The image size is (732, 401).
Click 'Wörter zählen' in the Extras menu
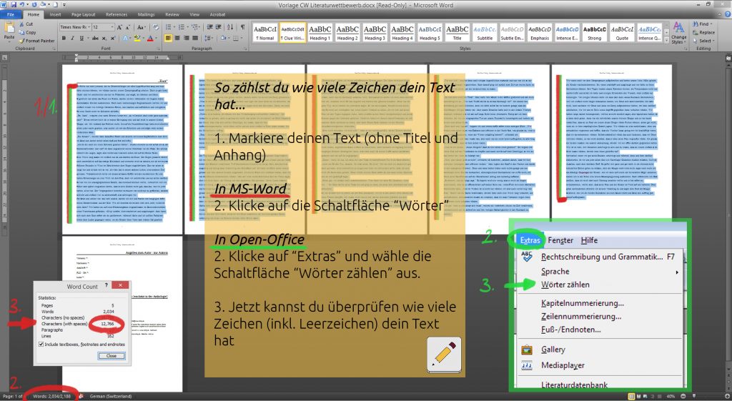coord(567,284)
